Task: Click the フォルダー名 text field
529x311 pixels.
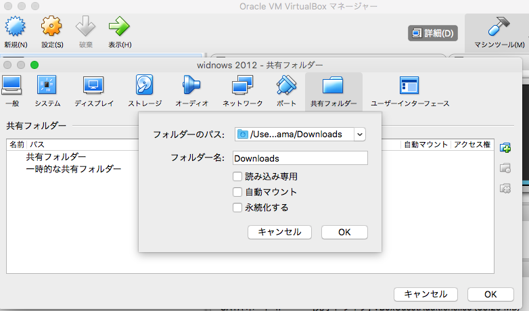Action: (x=300, y=158)
